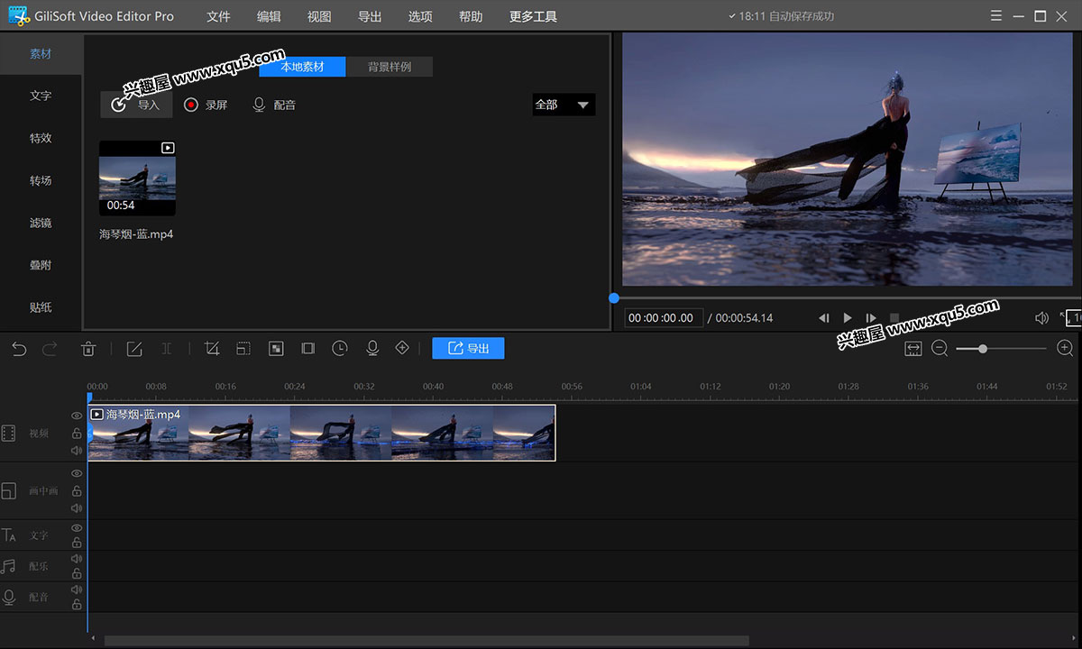Click the diamond keyframe icon
Screen dimensions: 1082x649
pos(402,348)
